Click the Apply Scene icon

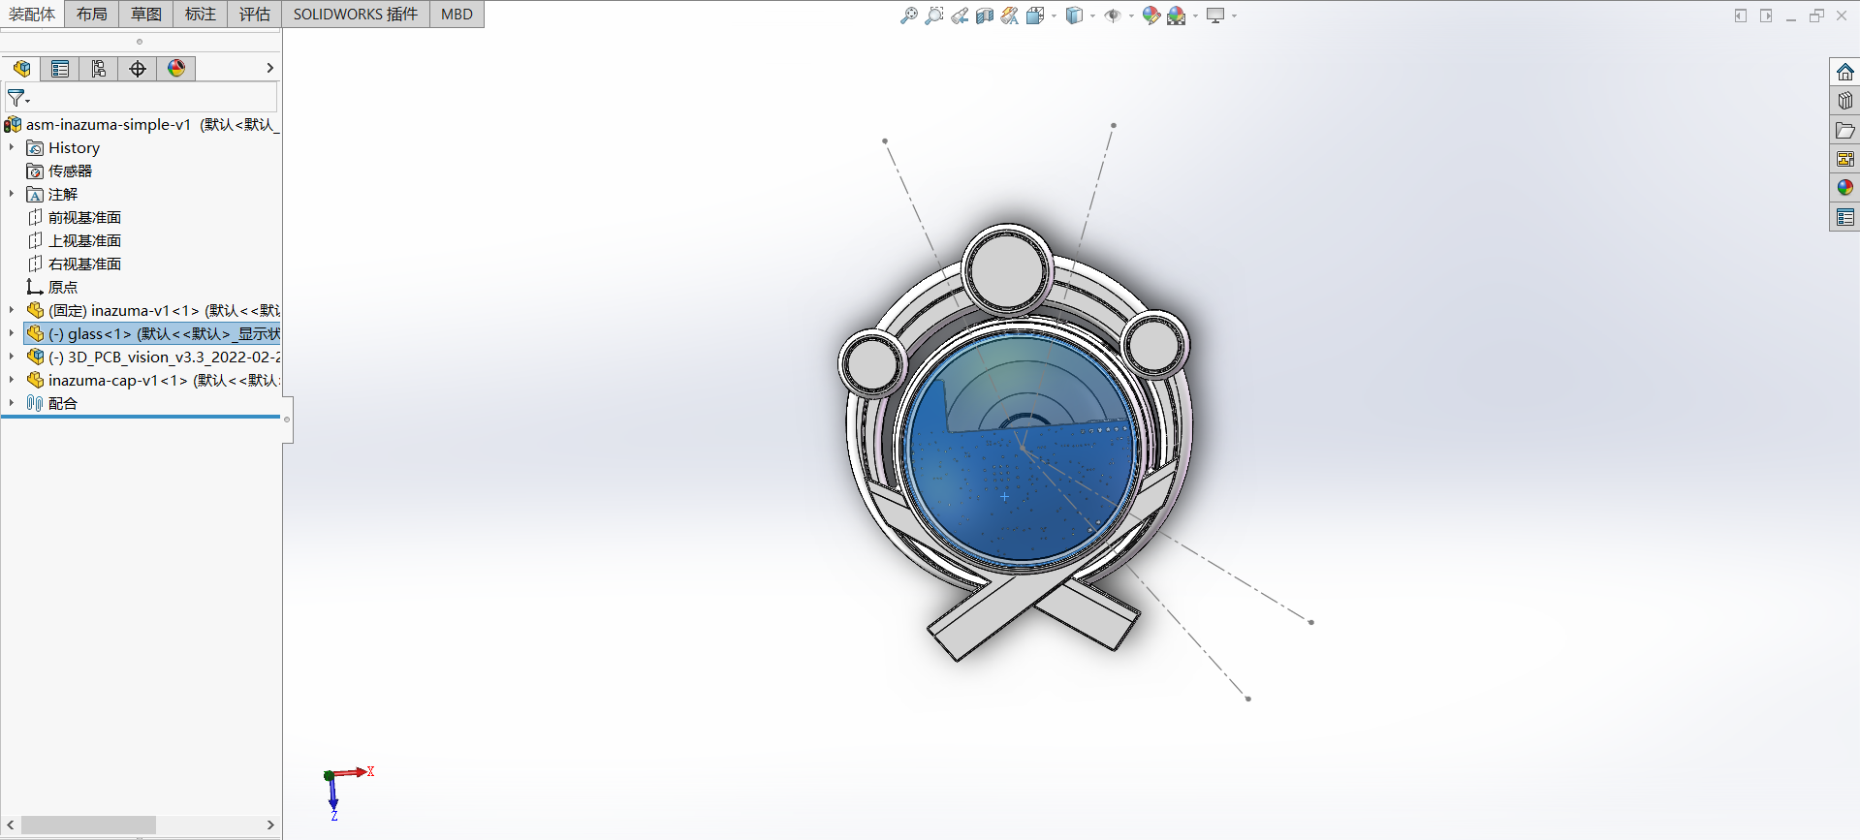tap(1177, 16)
